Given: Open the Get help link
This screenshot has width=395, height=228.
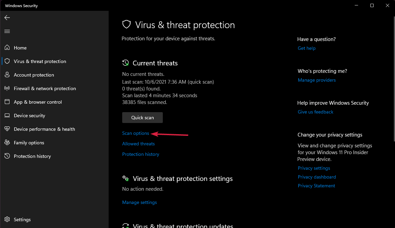Looking at the screenshot, I should coord(306,48).
